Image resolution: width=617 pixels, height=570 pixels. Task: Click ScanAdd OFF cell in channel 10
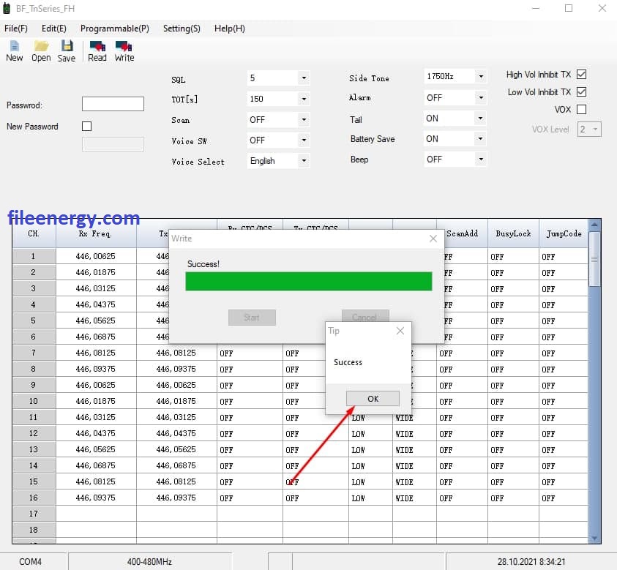tap(462, 402)
